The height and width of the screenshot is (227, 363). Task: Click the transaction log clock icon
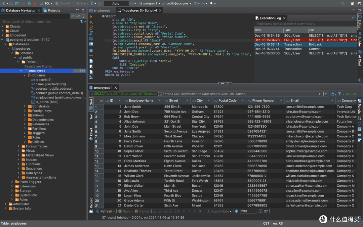(x=132, y=3)
